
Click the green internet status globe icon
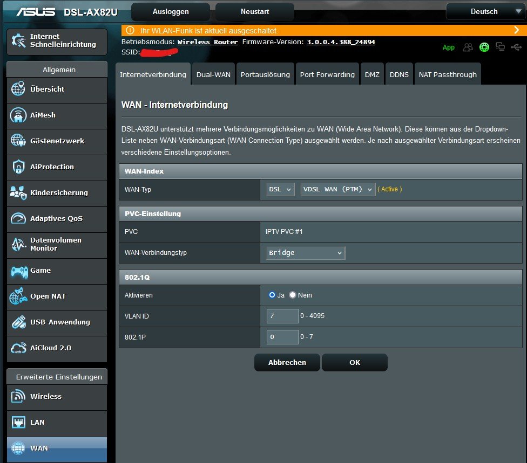(x=484, y=47)
